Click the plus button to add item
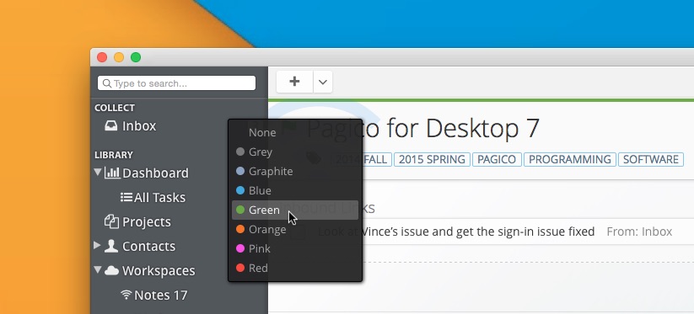This screenshot has height=314, width=694. pyautogui.click(x=294, y=82)
